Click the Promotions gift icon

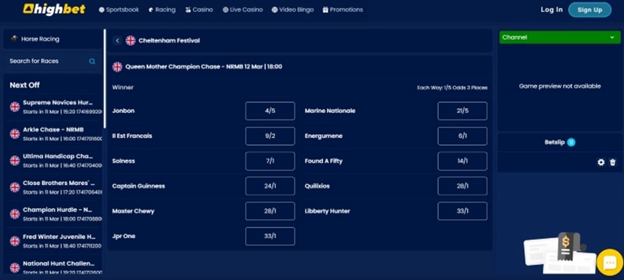coord(326,10)
